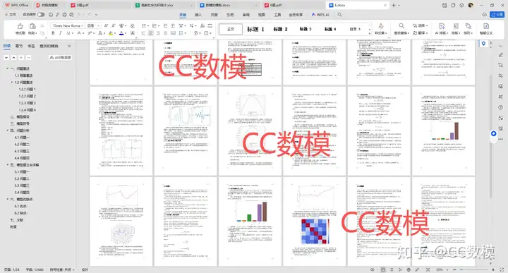Screen dimensions: 508x273
Task: Click the bulleted list icon
Action: [x=143, y=25]
